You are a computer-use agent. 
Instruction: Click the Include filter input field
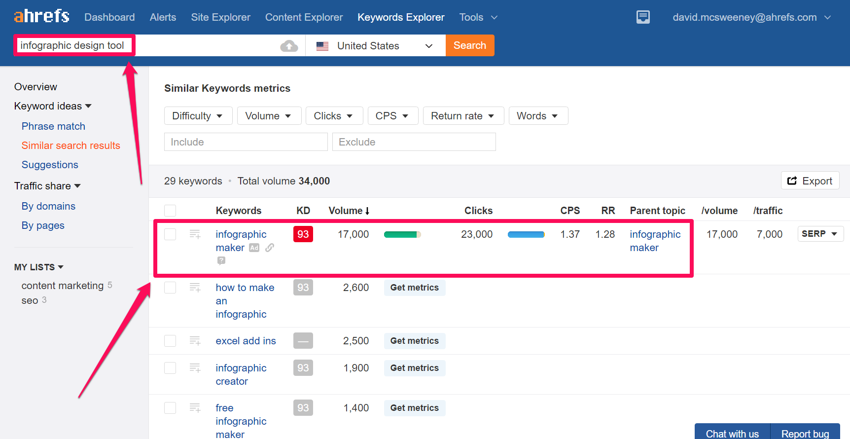point(246,142)
